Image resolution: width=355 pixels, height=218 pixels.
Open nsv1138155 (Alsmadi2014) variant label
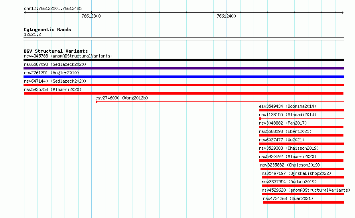click(x=288, y=115)
